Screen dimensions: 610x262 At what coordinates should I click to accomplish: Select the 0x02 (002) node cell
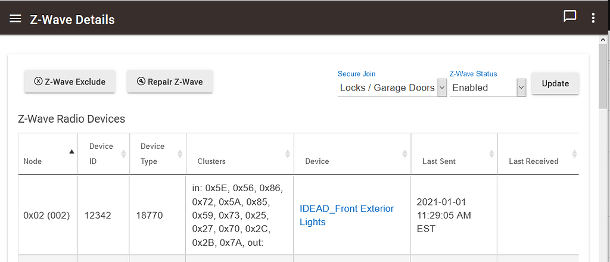[x=46, y=215]
